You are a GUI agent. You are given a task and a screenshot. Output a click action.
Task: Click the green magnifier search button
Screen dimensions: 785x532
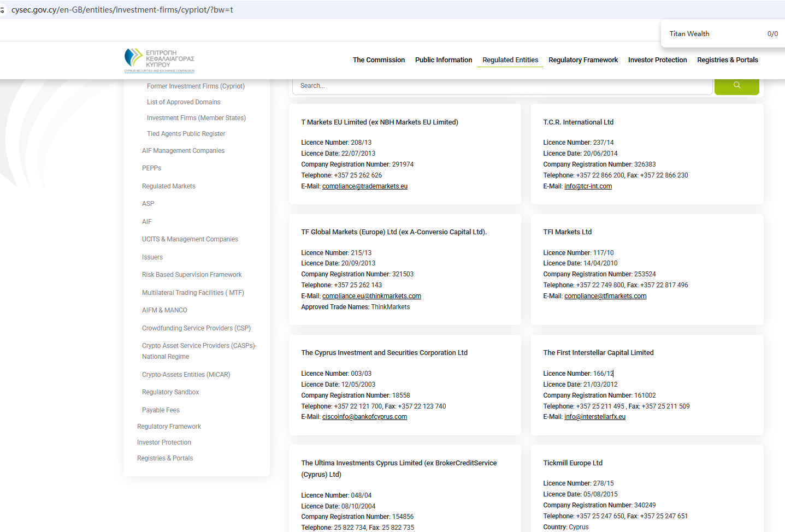[736, 86]
